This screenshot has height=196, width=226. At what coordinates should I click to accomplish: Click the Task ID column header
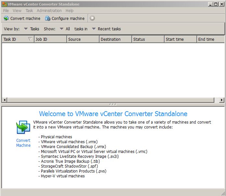pyautogui.click(x=18, y=39)
